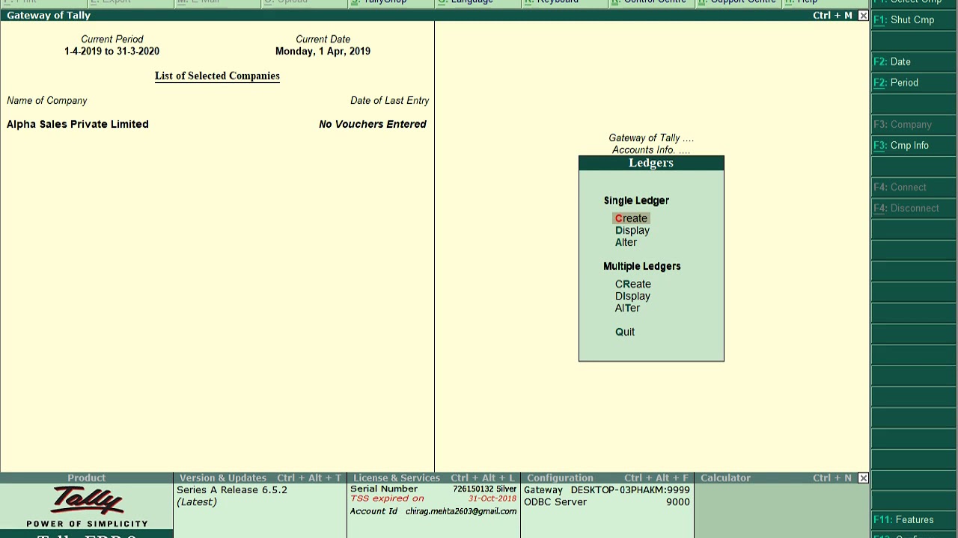Click the 'Ctrl + M' shortcut label

point(832,16)
